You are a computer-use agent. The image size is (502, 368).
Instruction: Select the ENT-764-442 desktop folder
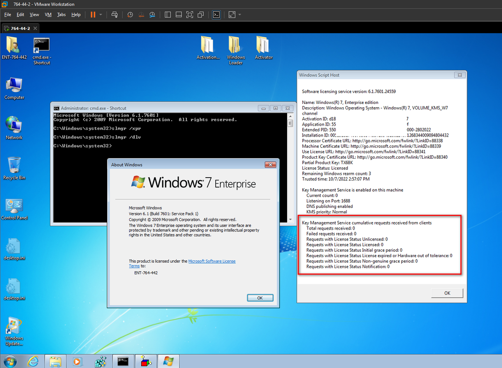coord(14,48)
